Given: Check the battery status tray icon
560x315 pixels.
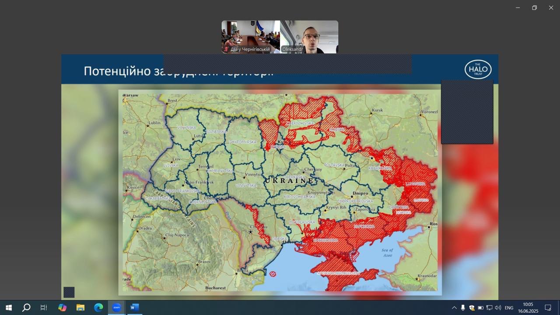Looking at the screenshot, I should coord(480,308).
